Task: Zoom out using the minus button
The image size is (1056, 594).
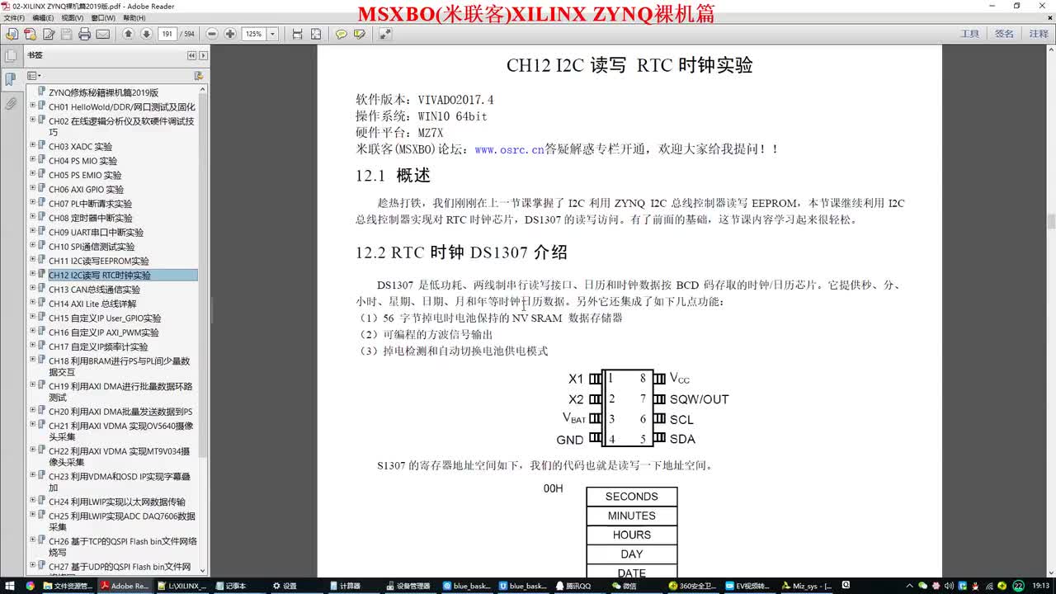Action: click(212, 34)
